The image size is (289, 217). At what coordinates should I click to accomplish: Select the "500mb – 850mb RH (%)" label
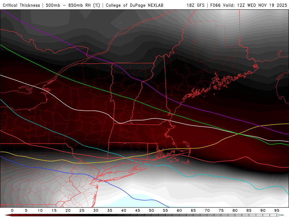tap(73, 5)
